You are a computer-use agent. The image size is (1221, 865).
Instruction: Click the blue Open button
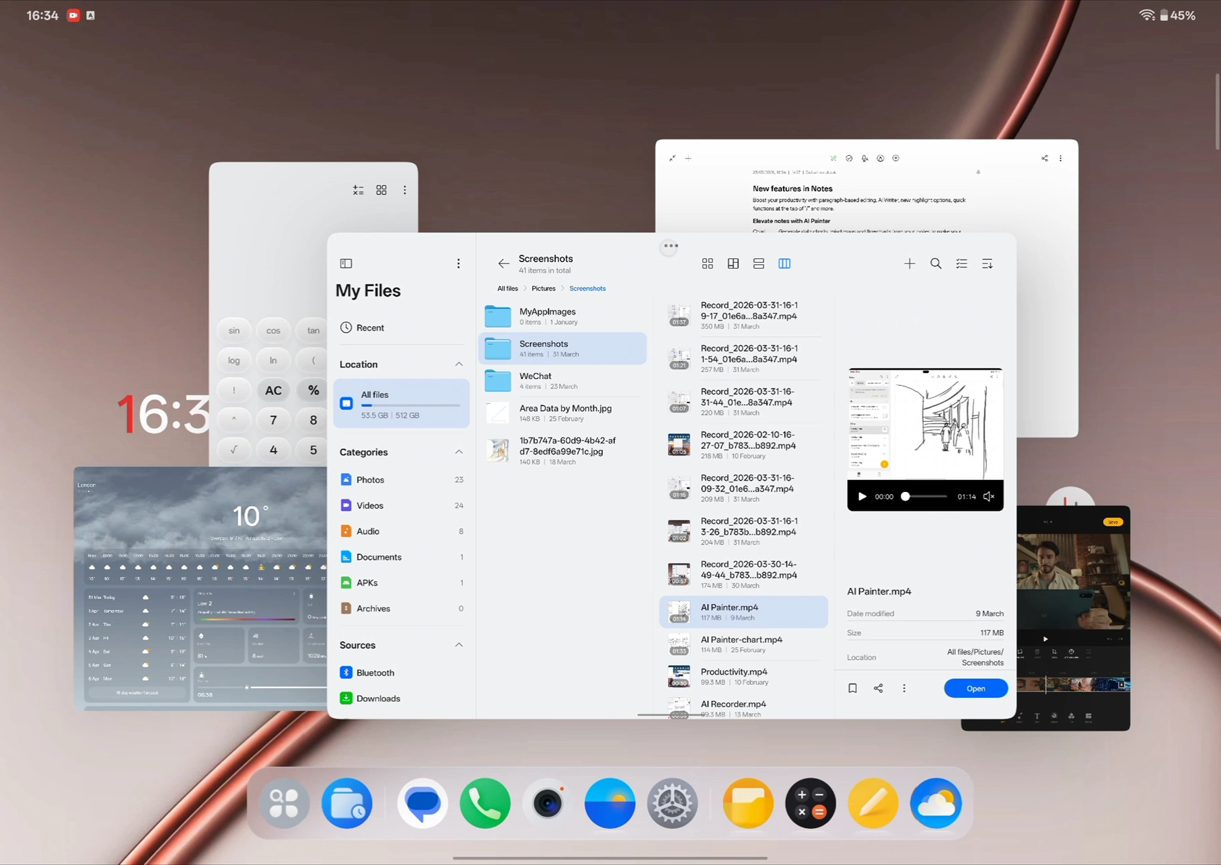tap(975, 688)
